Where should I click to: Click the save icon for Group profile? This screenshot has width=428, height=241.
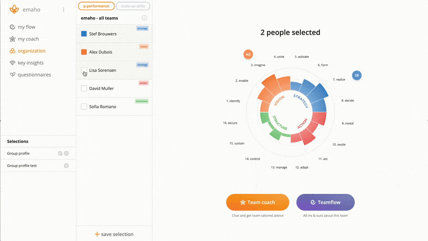60,154
